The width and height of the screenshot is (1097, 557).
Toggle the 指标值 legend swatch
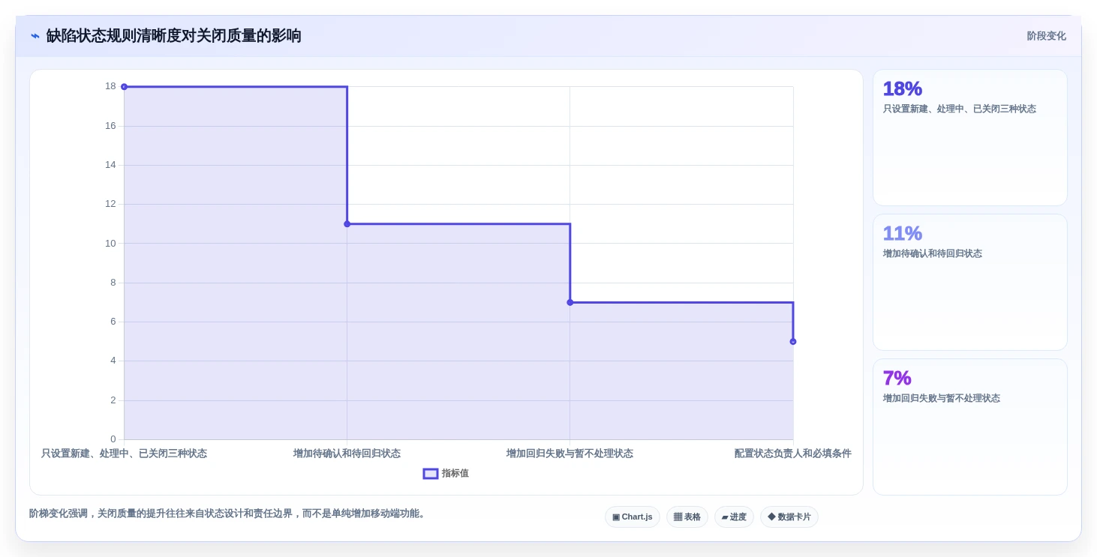point(431,474)
